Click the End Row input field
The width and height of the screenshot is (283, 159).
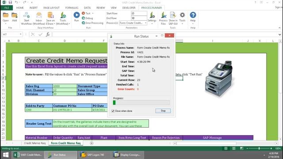point(139,18)
